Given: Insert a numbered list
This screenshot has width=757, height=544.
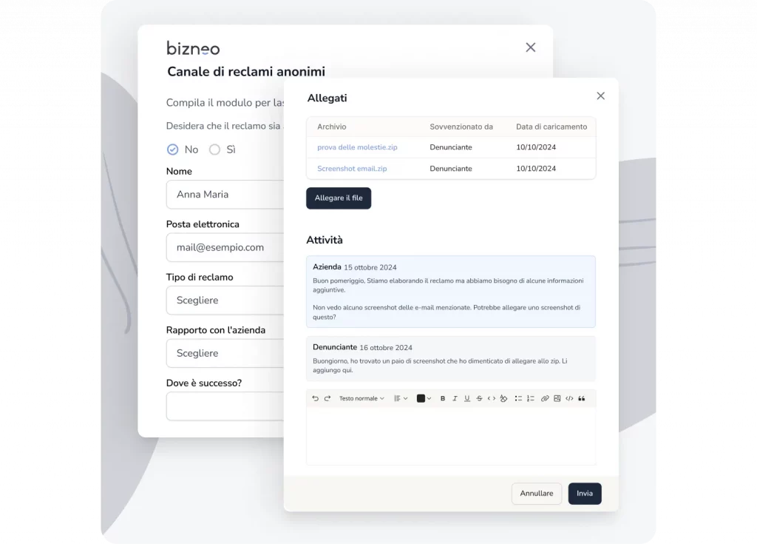Looking at the screenshot, I should coord(530,398).
